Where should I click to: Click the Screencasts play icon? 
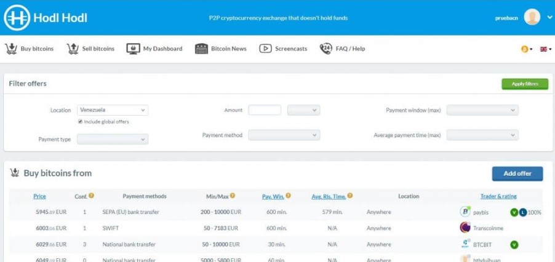[265, 49]
